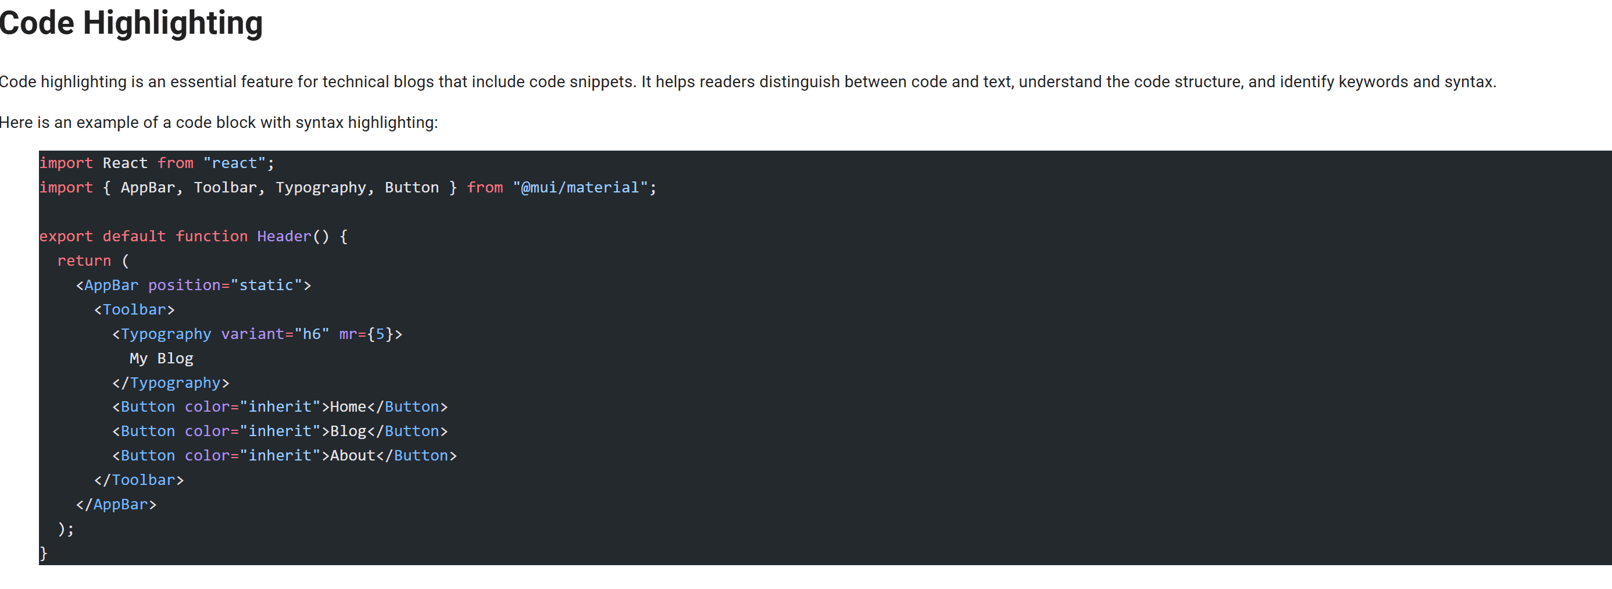Click the closing Toolbar tag
1612x589 pixels.
[x=139, y=480]
